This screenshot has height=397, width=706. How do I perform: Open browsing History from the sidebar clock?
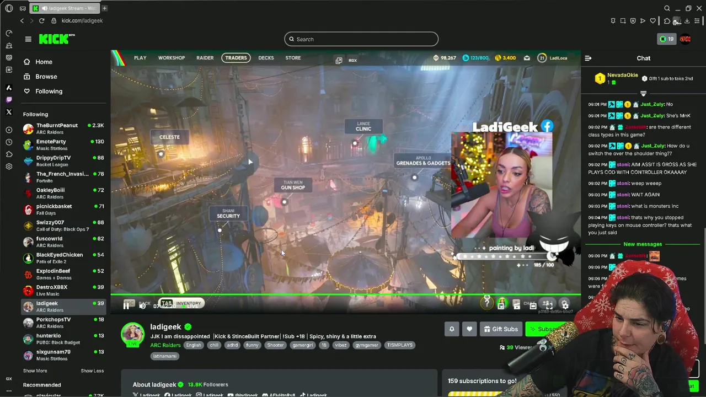pyautogui.click(x=9, y=142)
